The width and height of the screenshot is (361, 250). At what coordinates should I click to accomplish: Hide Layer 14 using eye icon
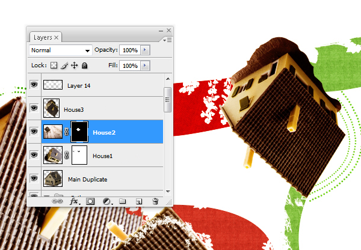click(x=34, y=85)
